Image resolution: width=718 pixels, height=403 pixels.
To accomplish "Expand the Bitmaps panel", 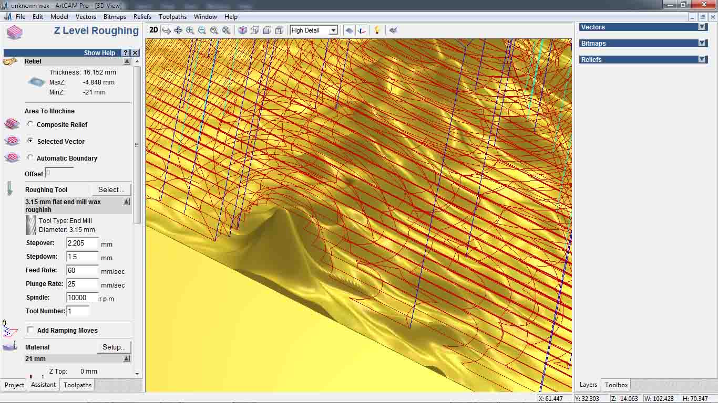I will pyautogui.click(x=702, y=44).
